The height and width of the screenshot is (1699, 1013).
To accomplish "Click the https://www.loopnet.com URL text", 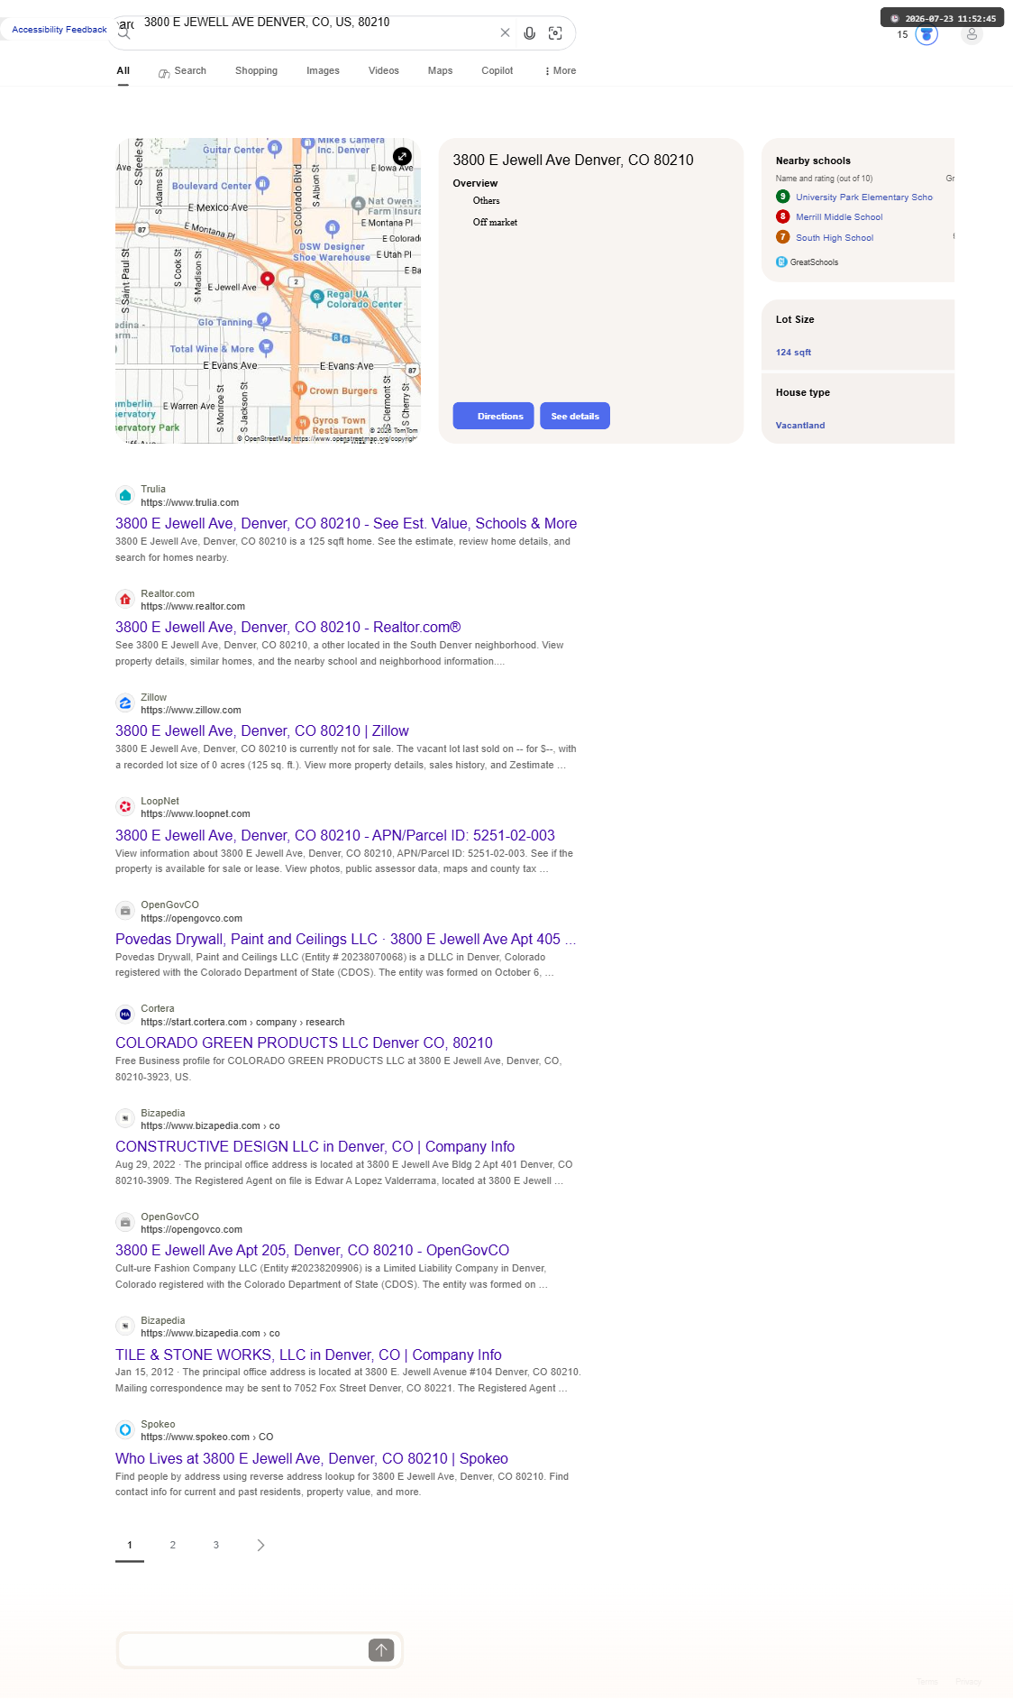I will [196, 814].
